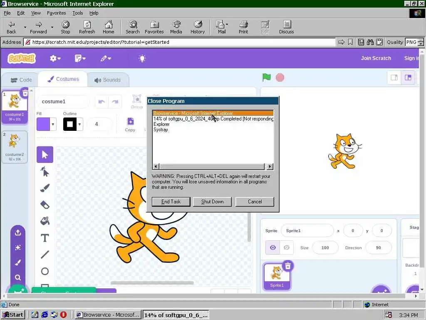The image size is (426, 320).
Task: Click the upload costume icon
Action: point(18,232)
